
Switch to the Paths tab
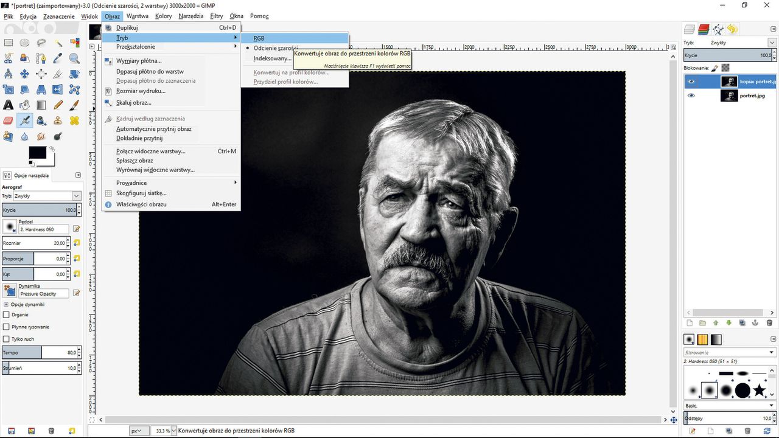click(x=718, y=29)
